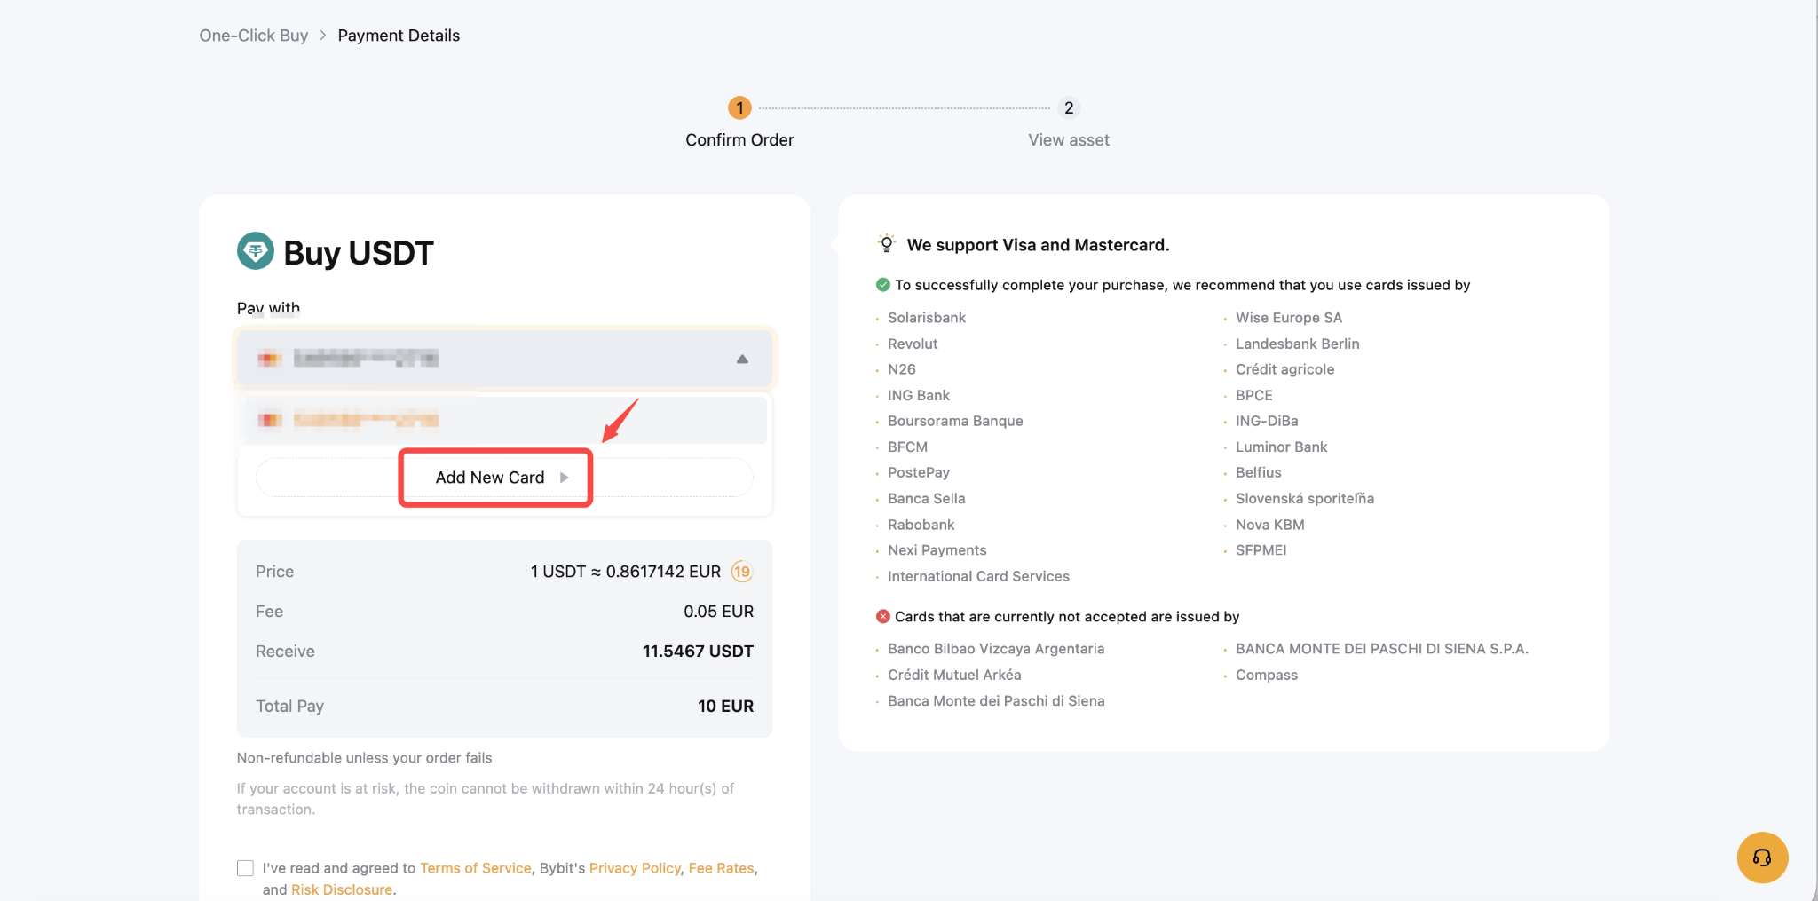Image resolution: width=1818 pixels, height=901 pixels.
Task: Click the price refresh countdown timer icon
Action: (x=742, y=572)
